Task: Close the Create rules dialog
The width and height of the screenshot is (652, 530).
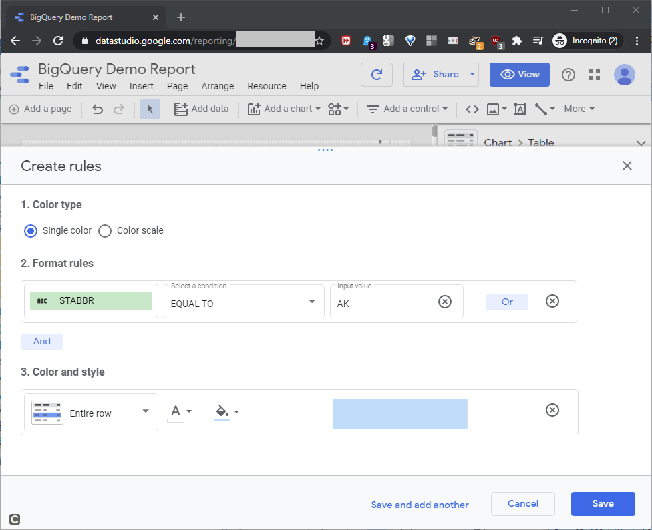Action: 627,166
